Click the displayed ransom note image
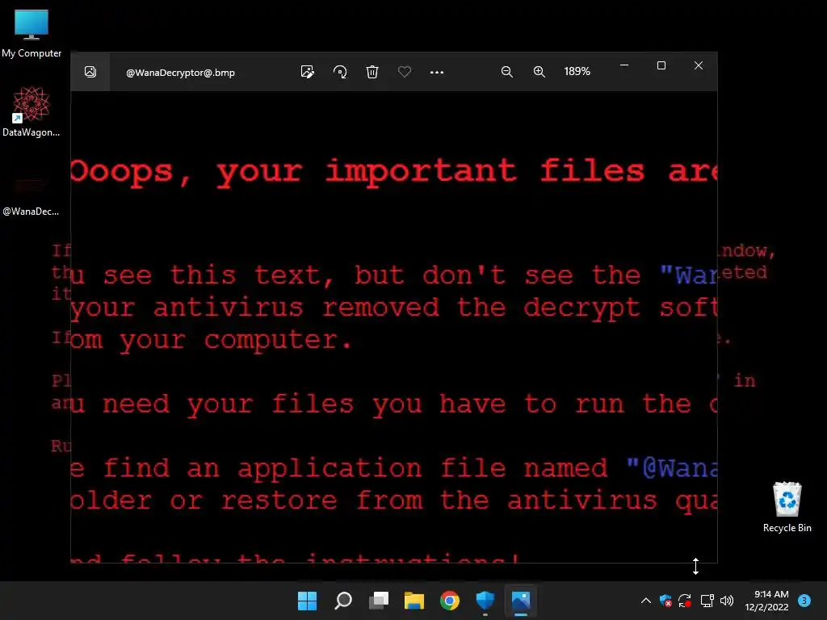The width and height of the screenshot is (827, 620). [x=394, y=327]
